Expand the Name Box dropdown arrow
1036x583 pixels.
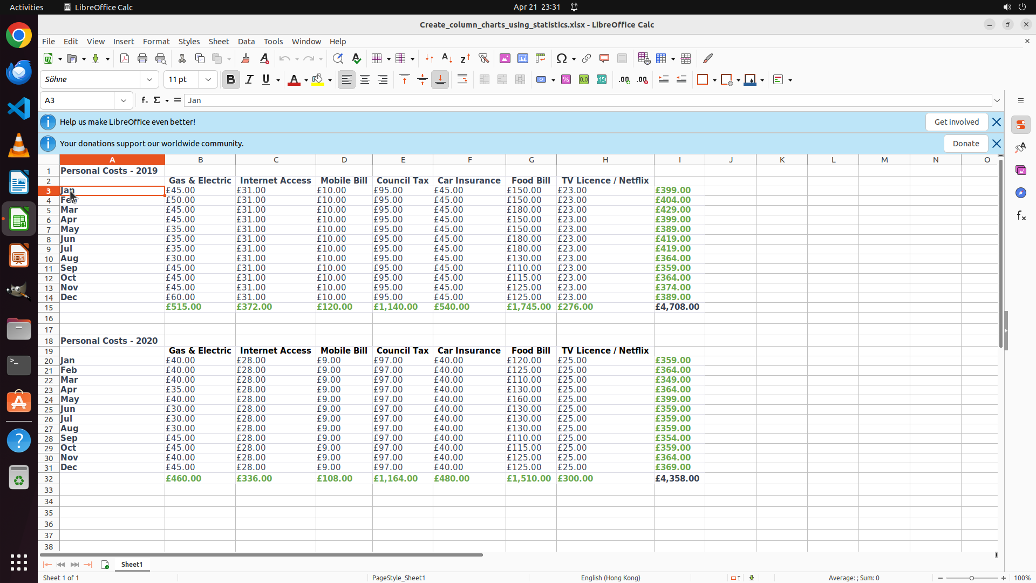pos(124,100)
